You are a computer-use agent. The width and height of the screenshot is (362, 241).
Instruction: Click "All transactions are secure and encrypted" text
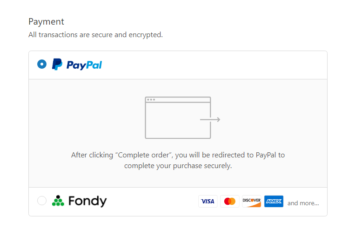coord(95,35)
